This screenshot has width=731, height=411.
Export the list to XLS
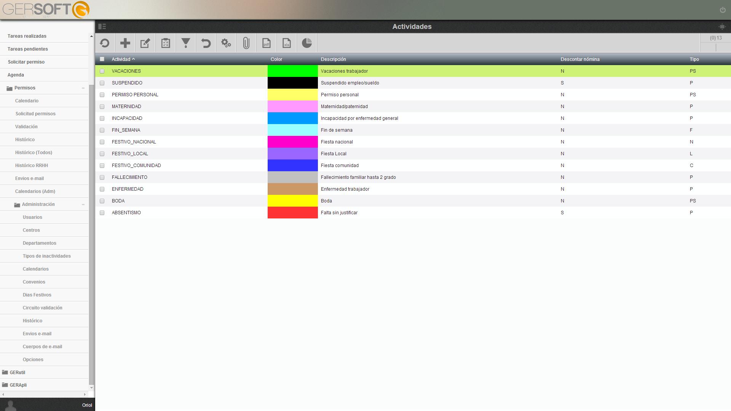[x=286, y=43]
